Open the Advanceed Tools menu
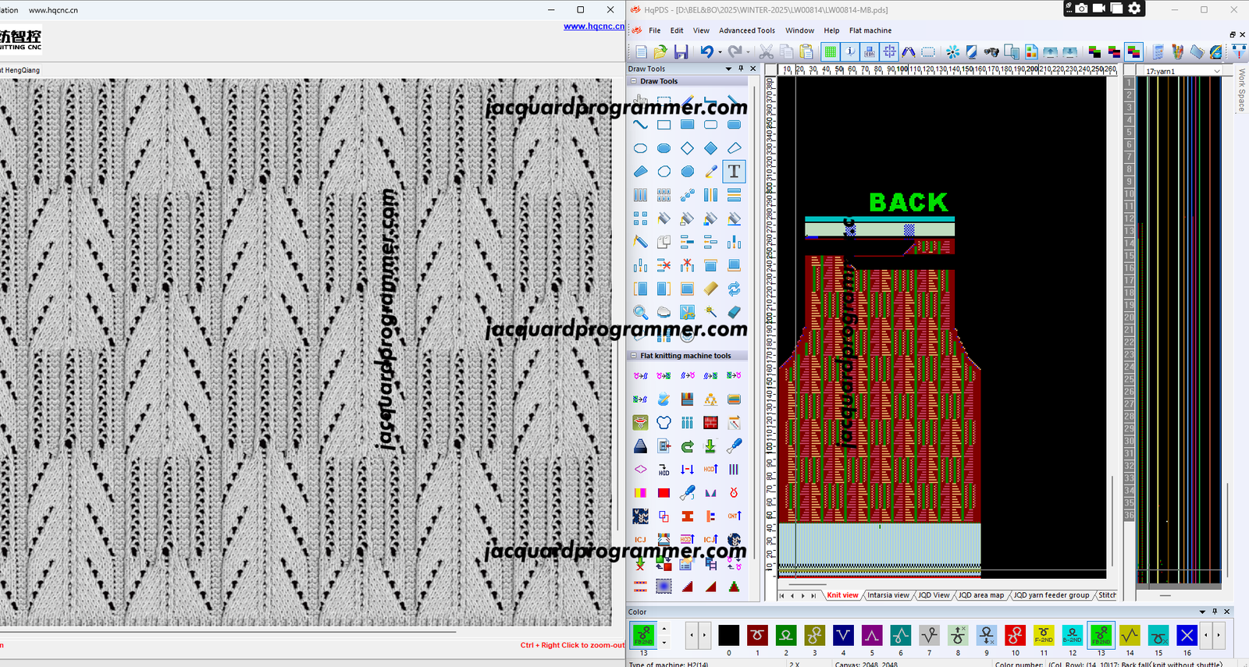 point(746,30)
